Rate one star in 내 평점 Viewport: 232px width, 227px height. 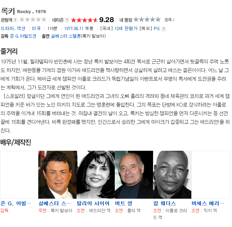[136, 19]
